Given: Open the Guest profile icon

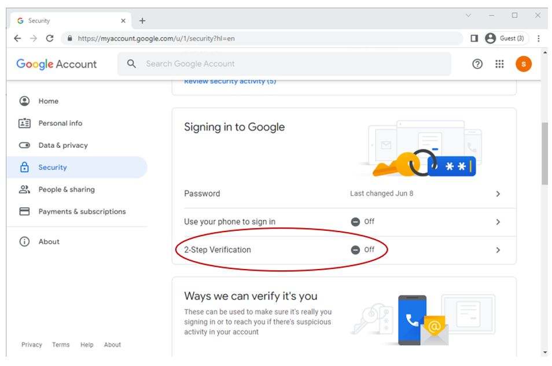Looking at the screenshot, I should coord(491,38).
